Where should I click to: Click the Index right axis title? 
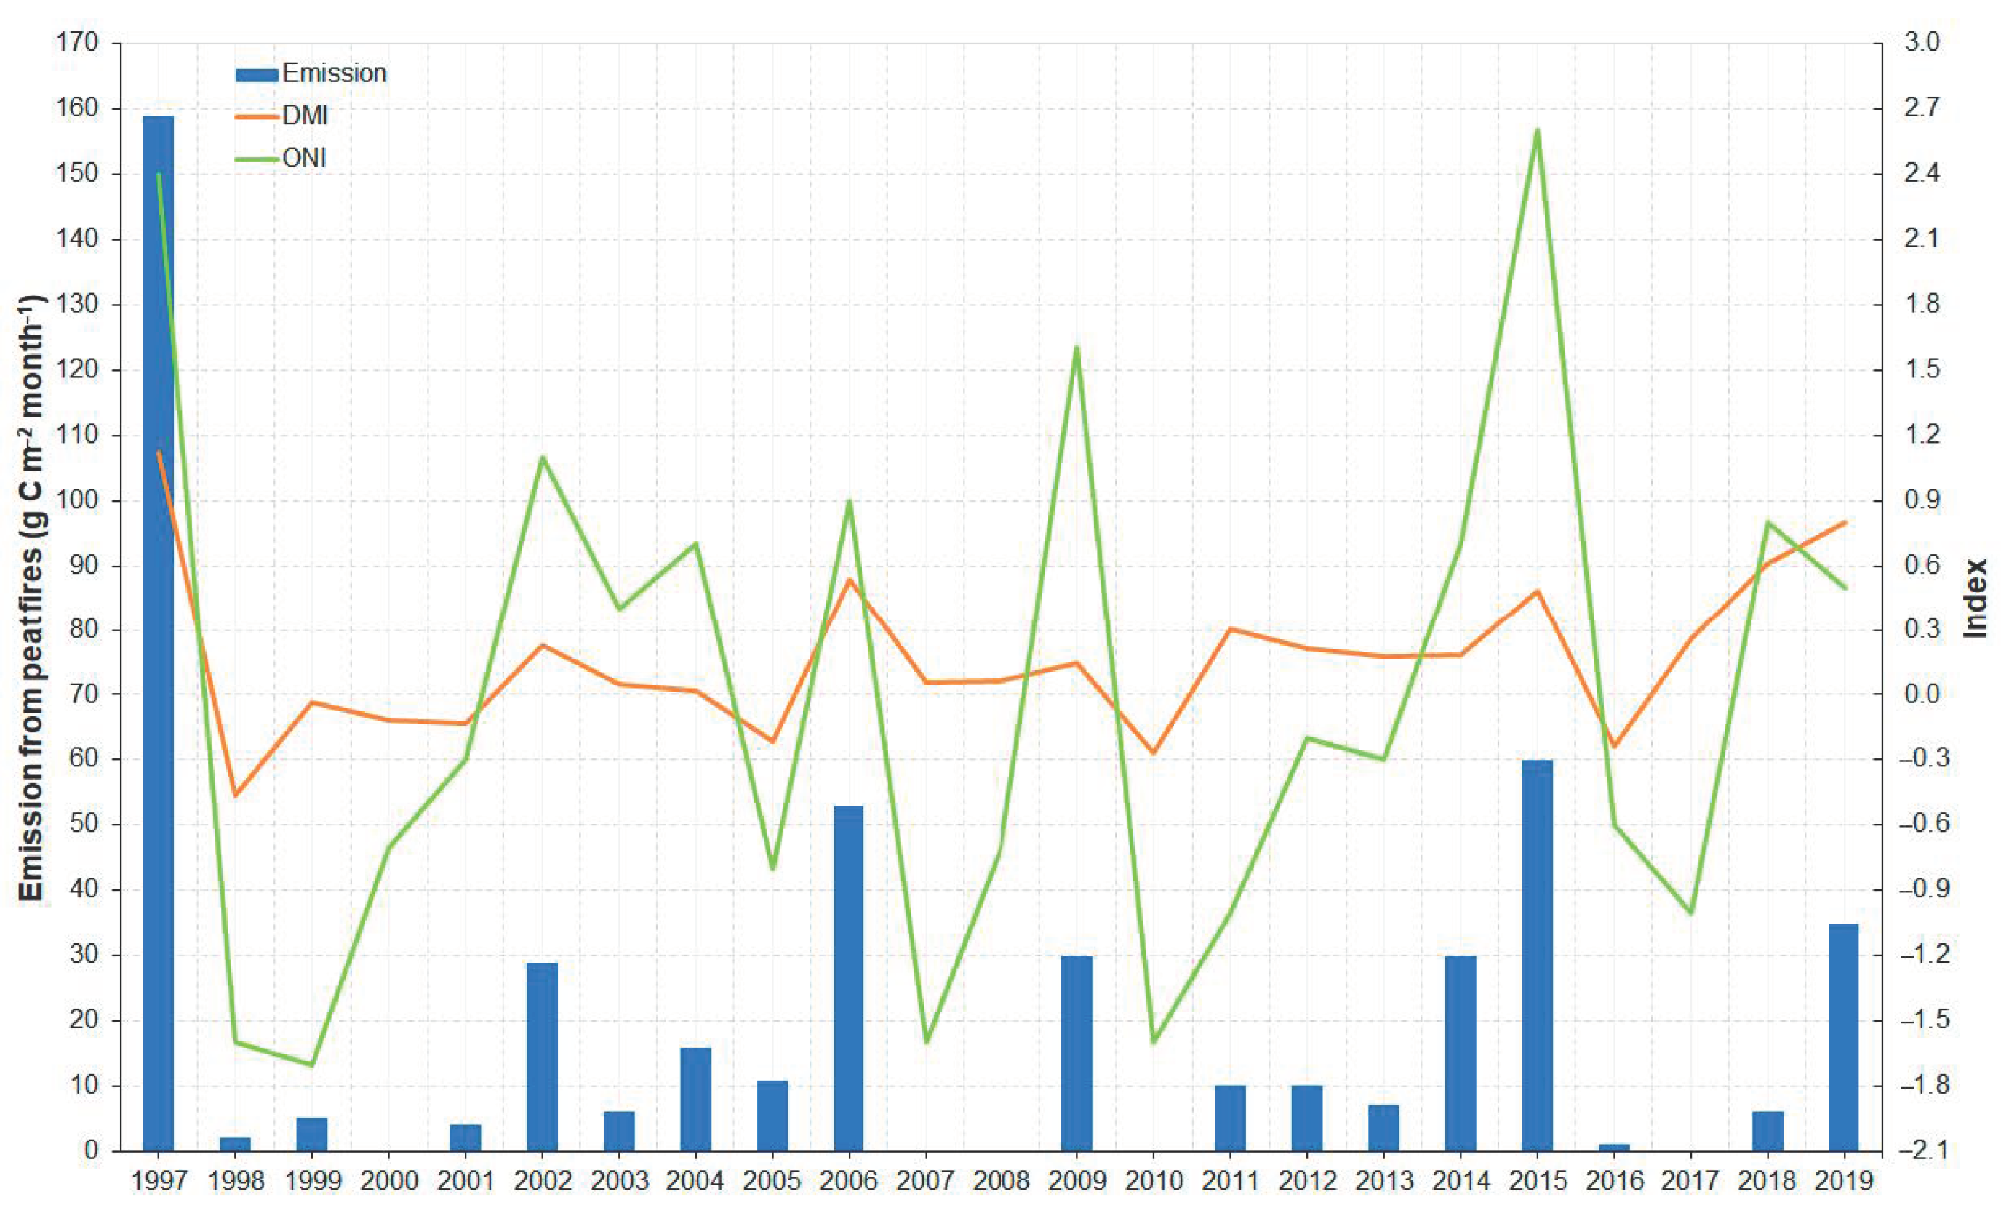[x=1975, y=598]
